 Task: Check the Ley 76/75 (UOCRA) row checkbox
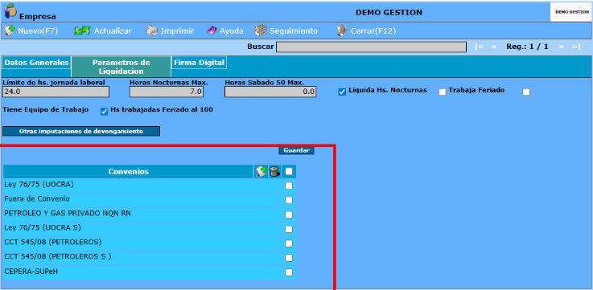(289, 186)
